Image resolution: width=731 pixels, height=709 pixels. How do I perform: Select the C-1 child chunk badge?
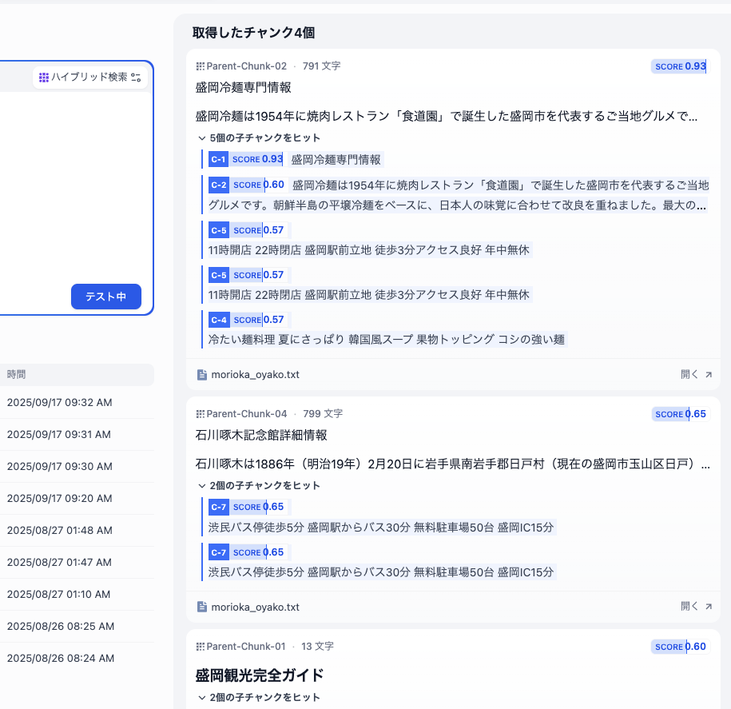pyautogui.click(x=218, y=159)
